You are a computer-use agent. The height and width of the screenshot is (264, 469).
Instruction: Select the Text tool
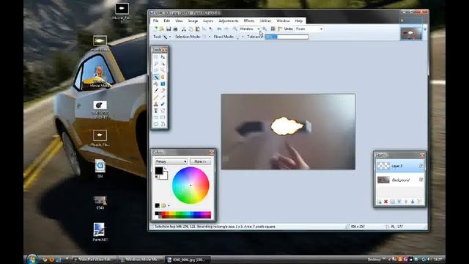pos(156,111)
